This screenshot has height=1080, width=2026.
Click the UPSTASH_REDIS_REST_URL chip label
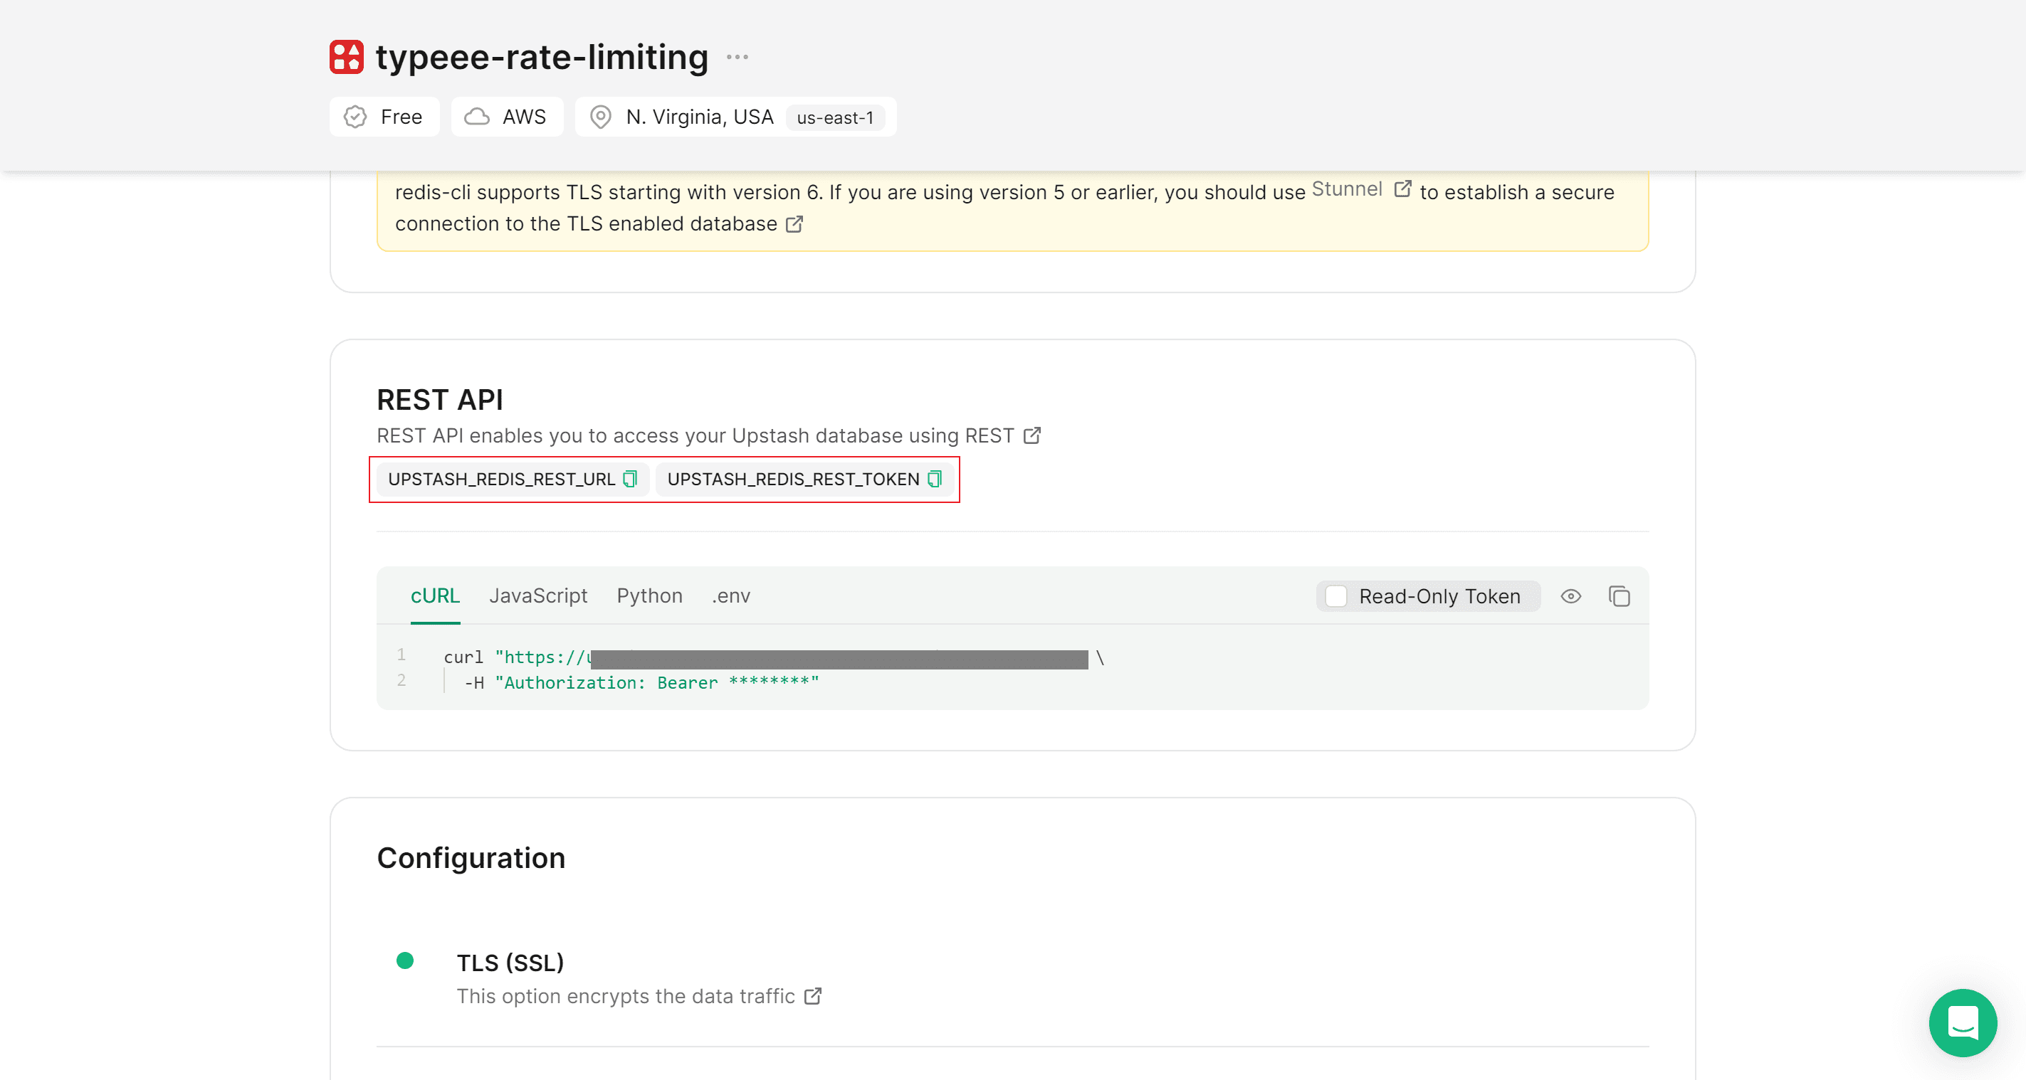point(501,480)
